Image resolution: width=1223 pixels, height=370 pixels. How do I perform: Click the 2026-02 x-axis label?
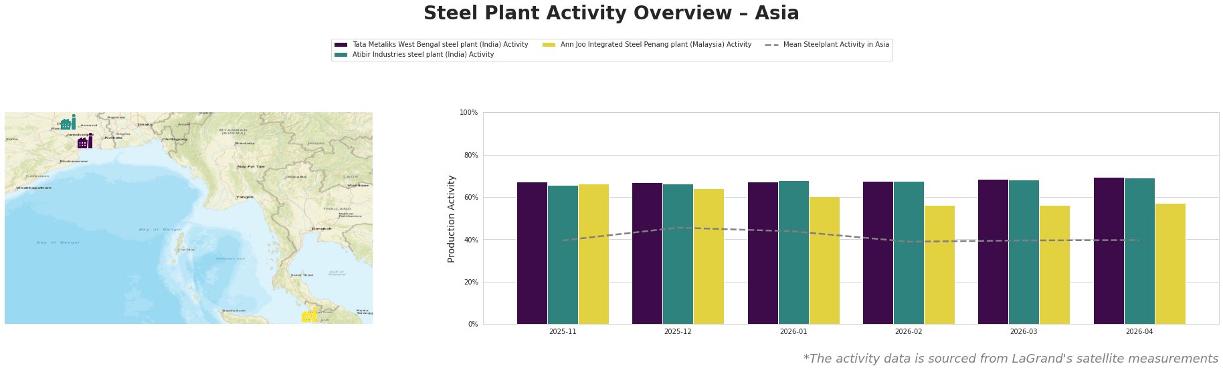pos(908,332)
